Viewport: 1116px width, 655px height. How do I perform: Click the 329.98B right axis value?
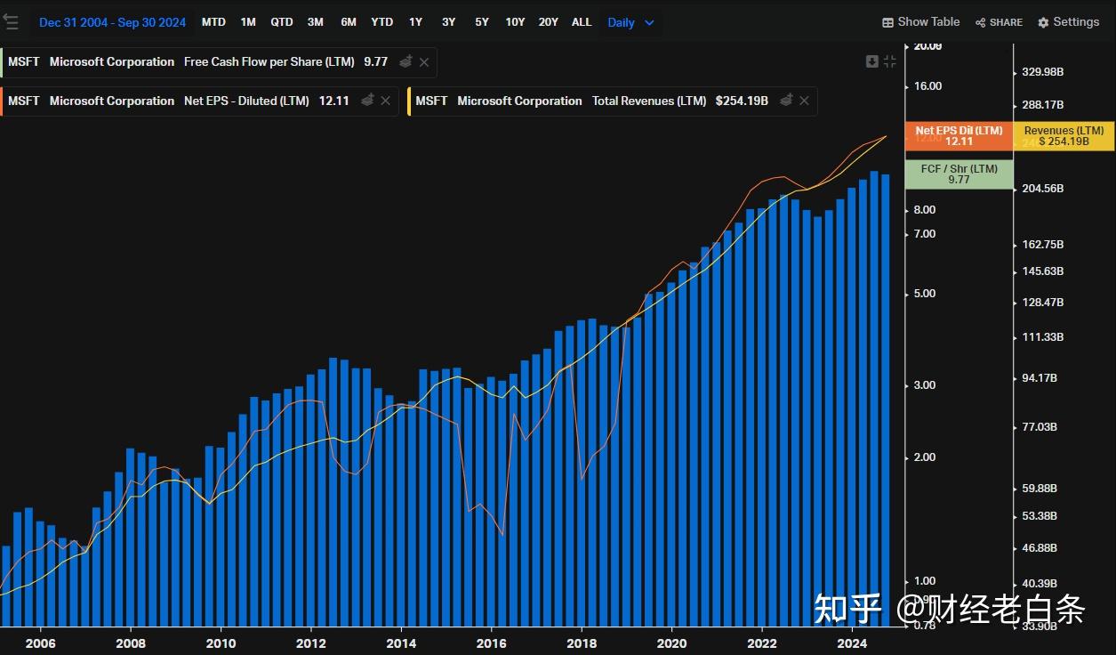1043,72
